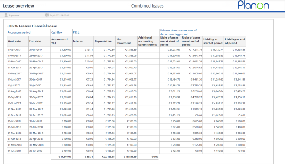Click the Lease overview title
The image size is (285, 164).
[18, 6]
